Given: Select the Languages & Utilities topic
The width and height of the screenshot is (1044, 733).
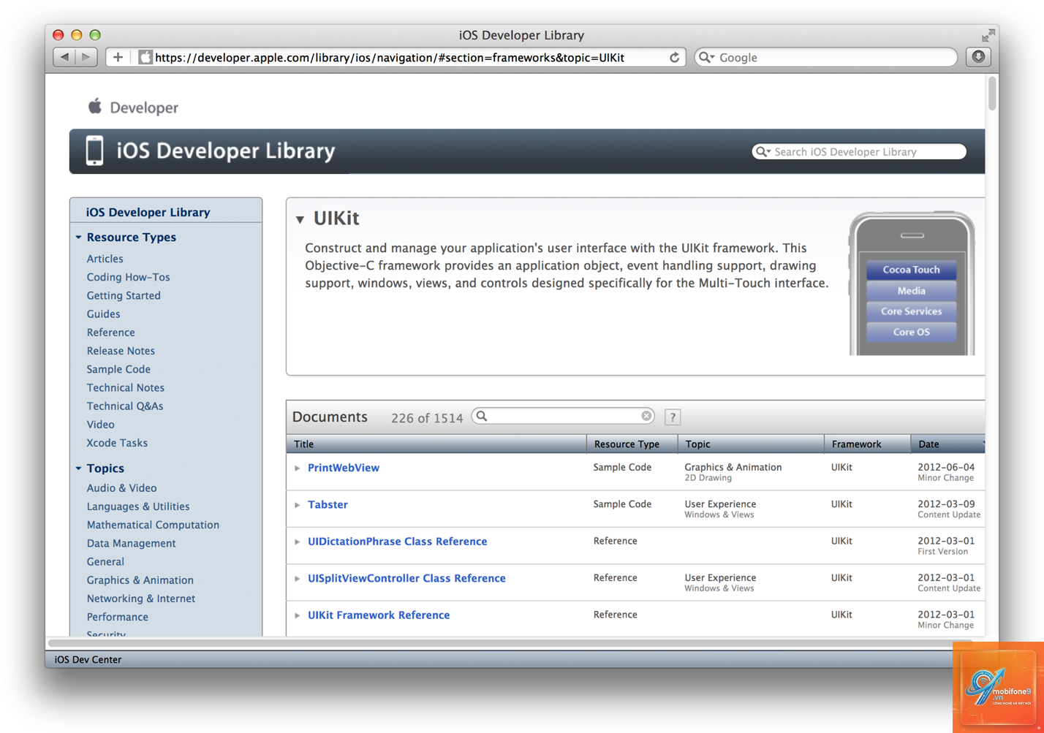Looking at the screenshot, I should point(137,506).
